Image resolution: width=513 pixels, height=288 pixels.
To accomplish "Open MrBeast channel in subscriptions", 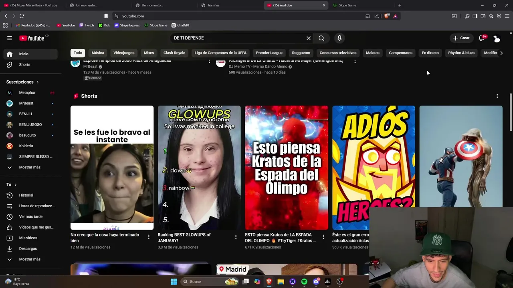I will coord(30,103).
